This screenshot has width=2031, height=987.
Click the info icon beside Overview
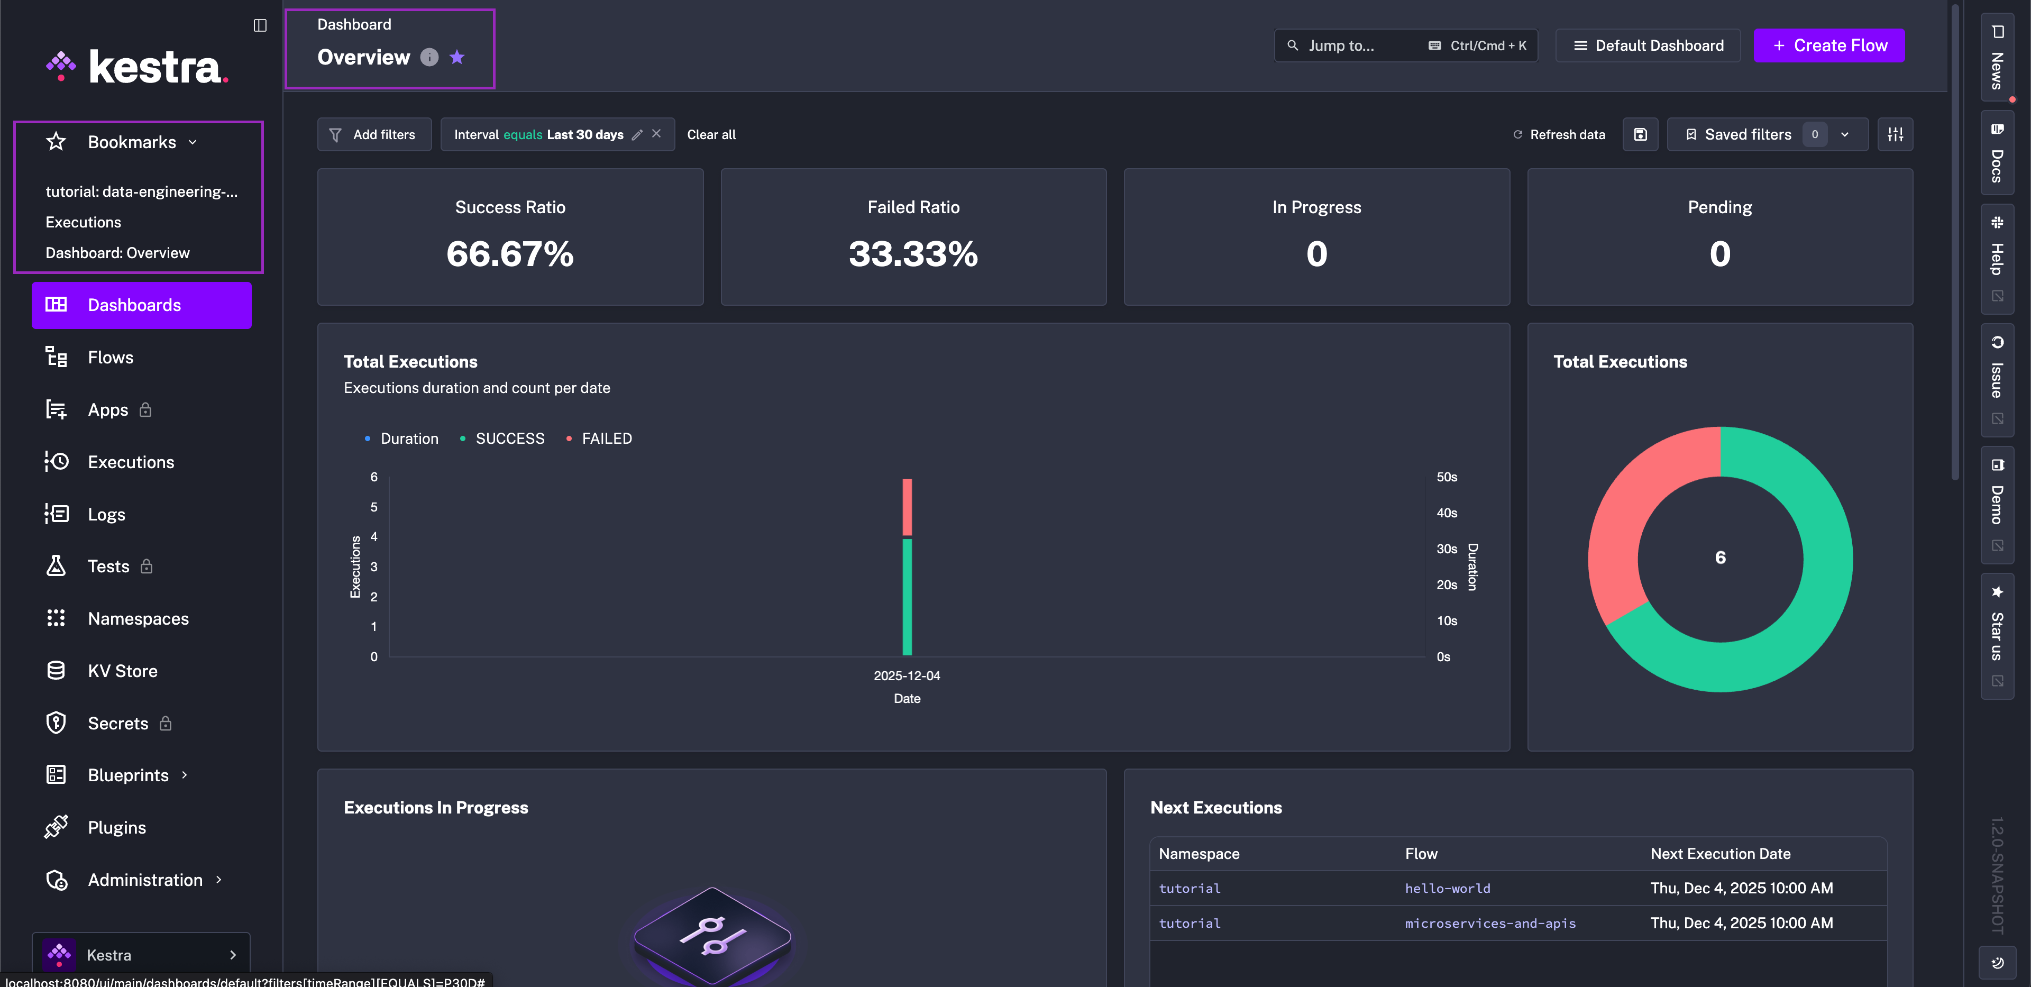pyautogui.click(x=429, y=57)
